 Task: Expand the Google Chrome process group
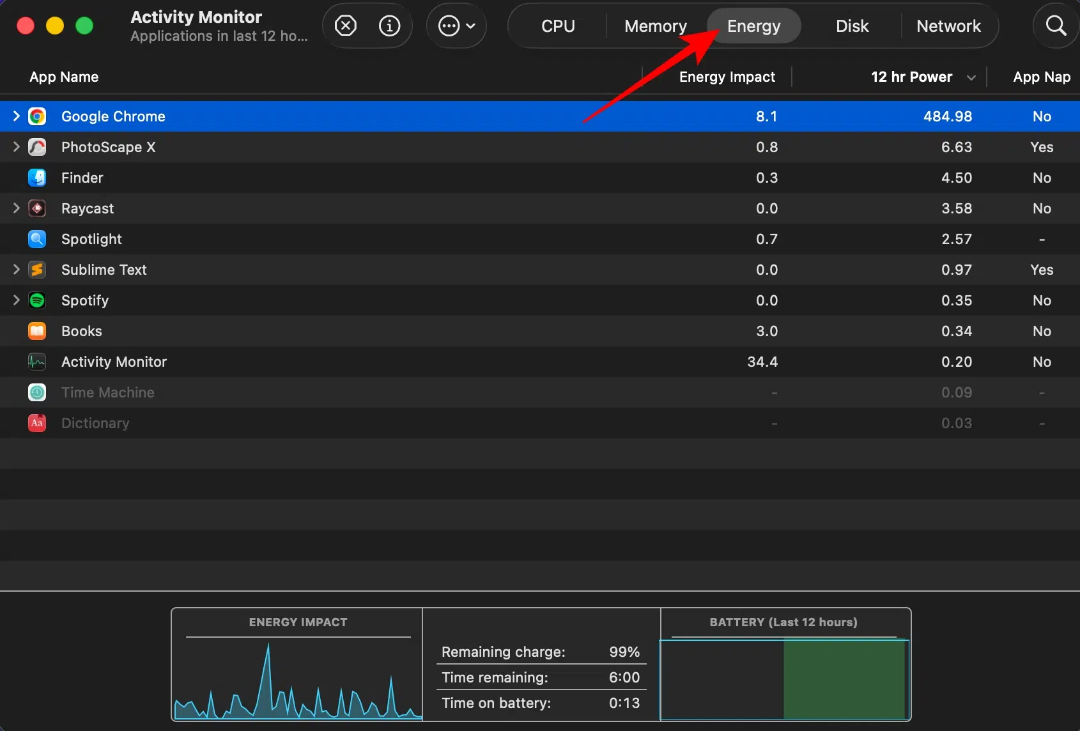point(17,116)
